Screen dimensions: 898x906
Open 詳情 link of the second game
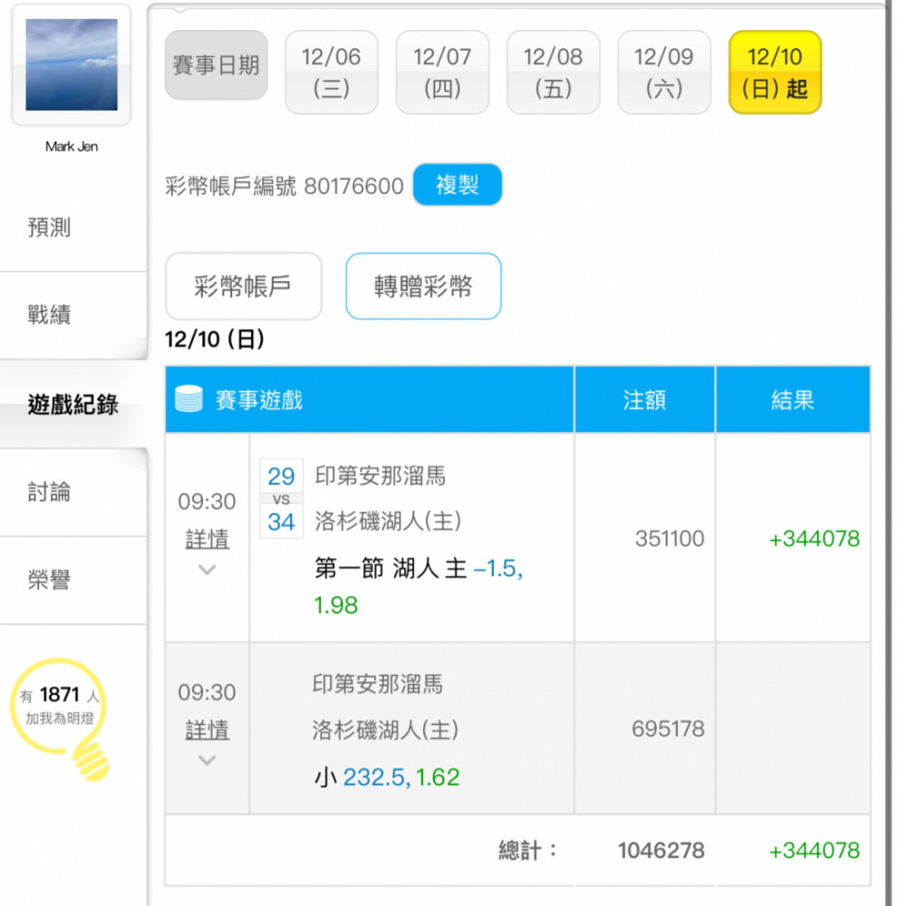click(x=208, y=730)
